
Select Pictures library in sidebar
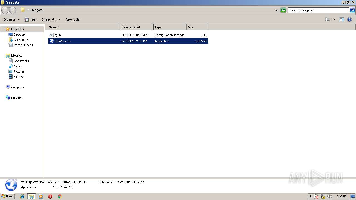pyautogui.click(x=19, y=71)
